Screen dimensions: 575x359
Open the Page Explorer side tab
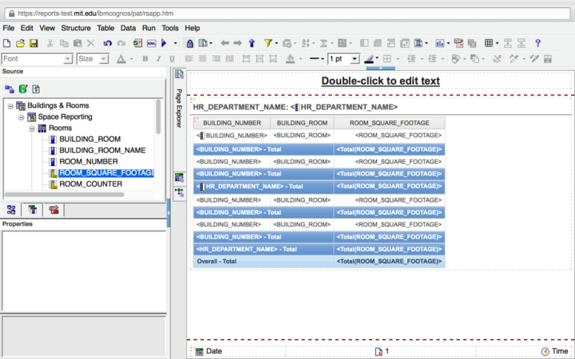[179, 108]
